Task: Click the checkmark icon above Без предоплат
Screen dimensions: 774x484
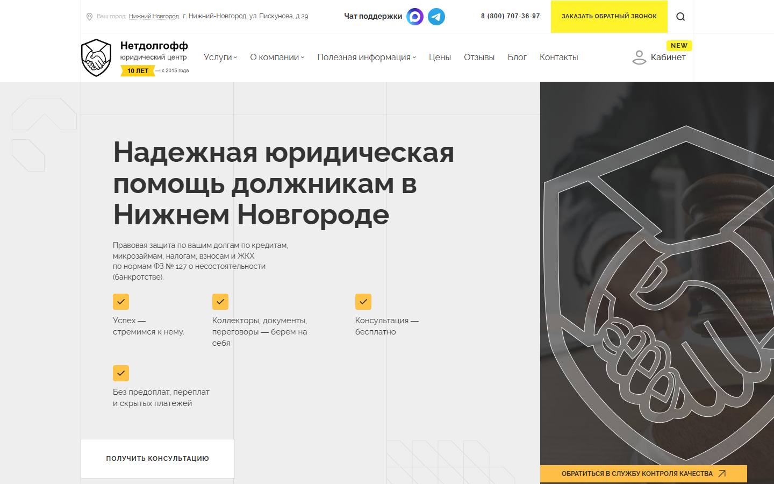Action: coord(121,373)
